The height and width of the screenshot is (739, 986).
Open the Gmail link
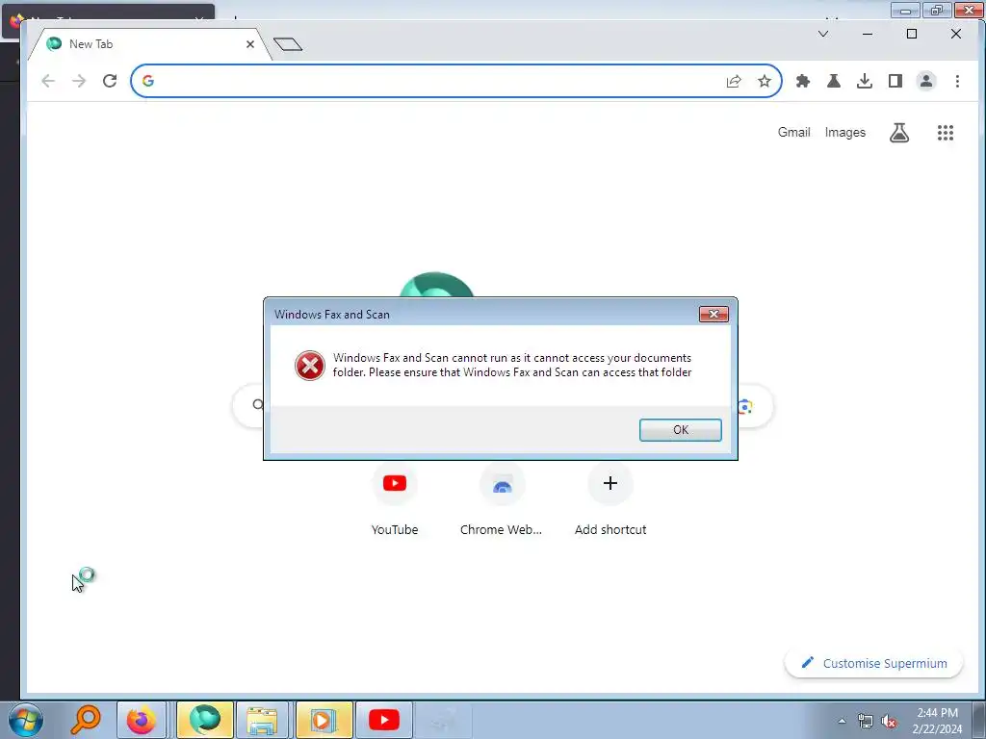click(793, 133)
